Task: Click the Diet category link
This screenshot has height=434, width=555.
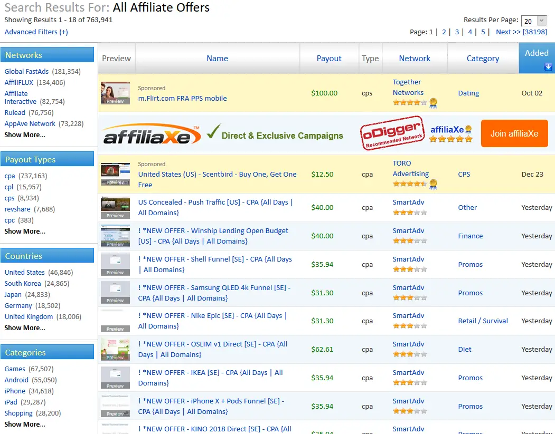Action: [x=464, y=349]
